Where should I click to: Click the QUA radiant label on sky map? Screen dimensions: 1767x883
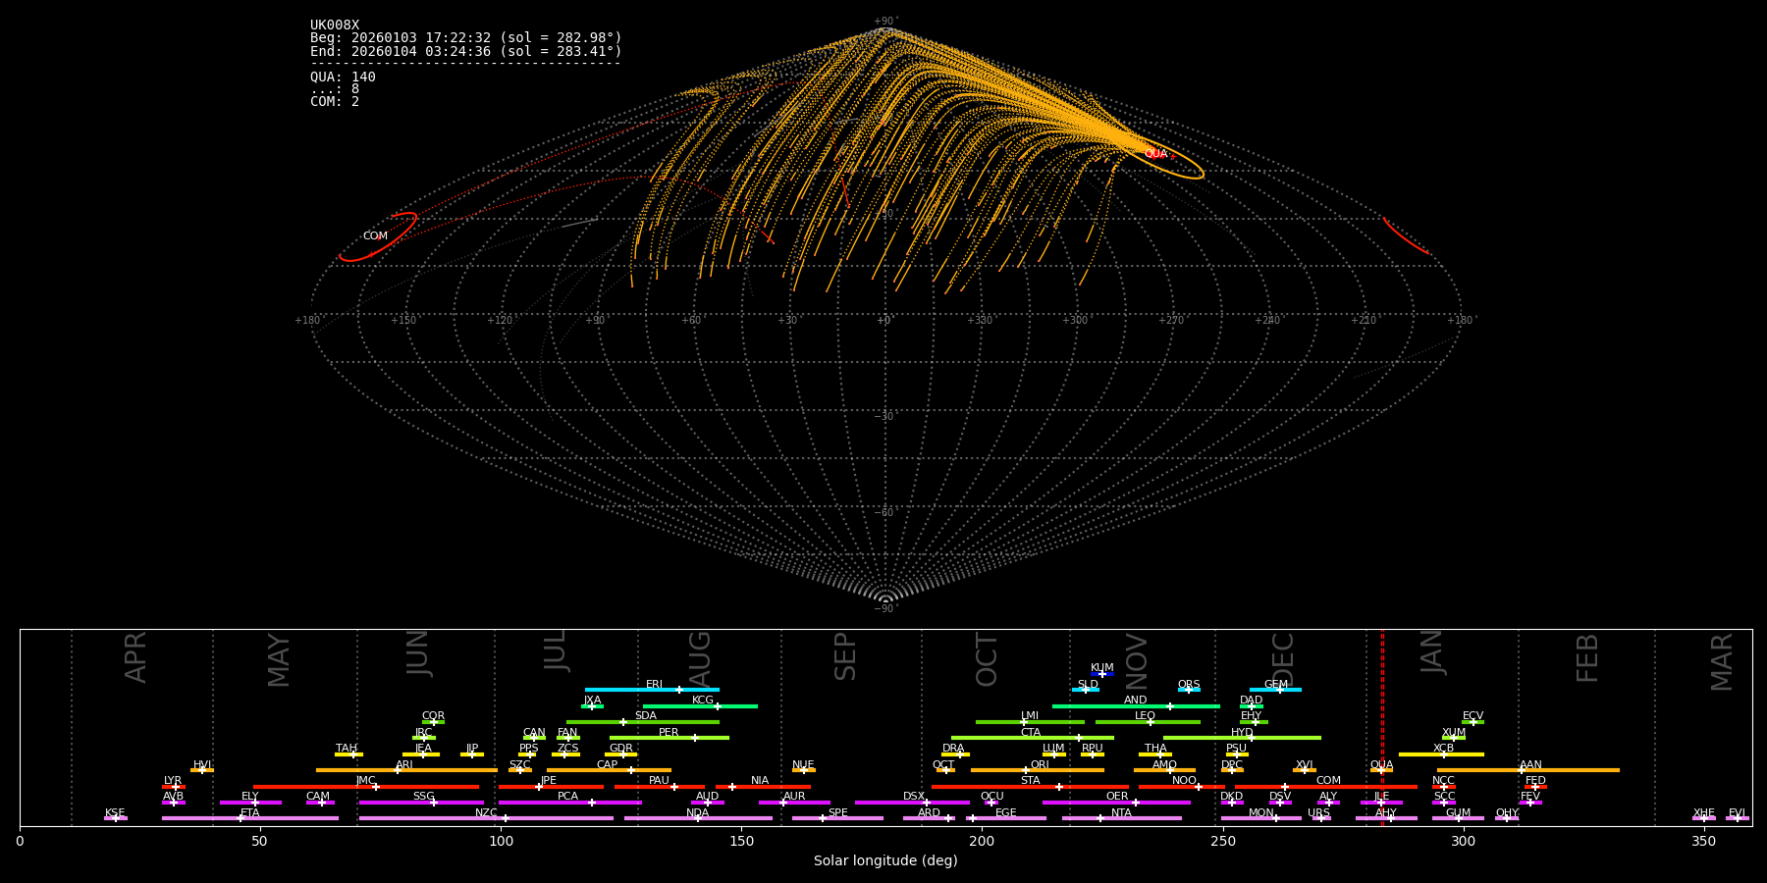(1155, 154)
